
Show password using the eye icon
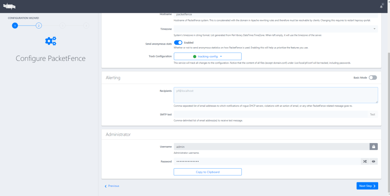[374, 161]
